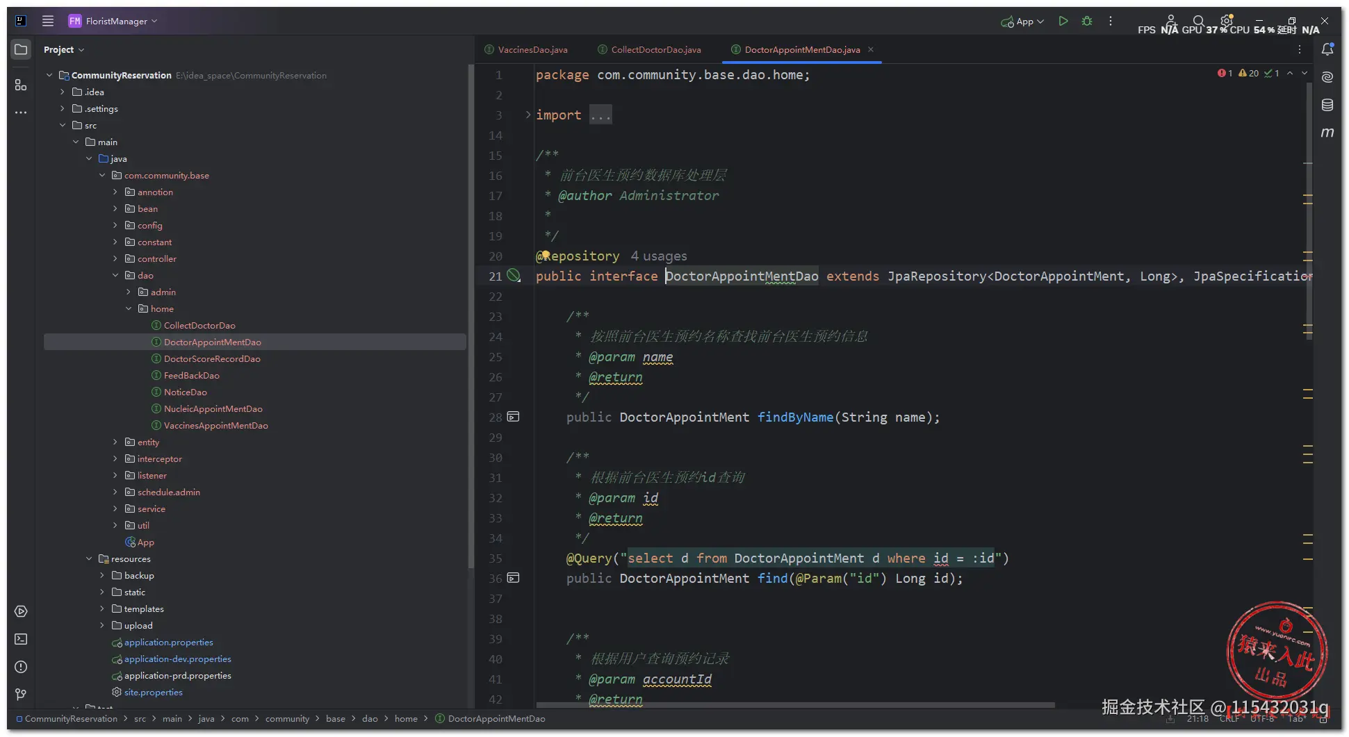The height and width of the screenshot is (737, 1349).
Task: Debug the App configuration
Action: coord(1087,21)
